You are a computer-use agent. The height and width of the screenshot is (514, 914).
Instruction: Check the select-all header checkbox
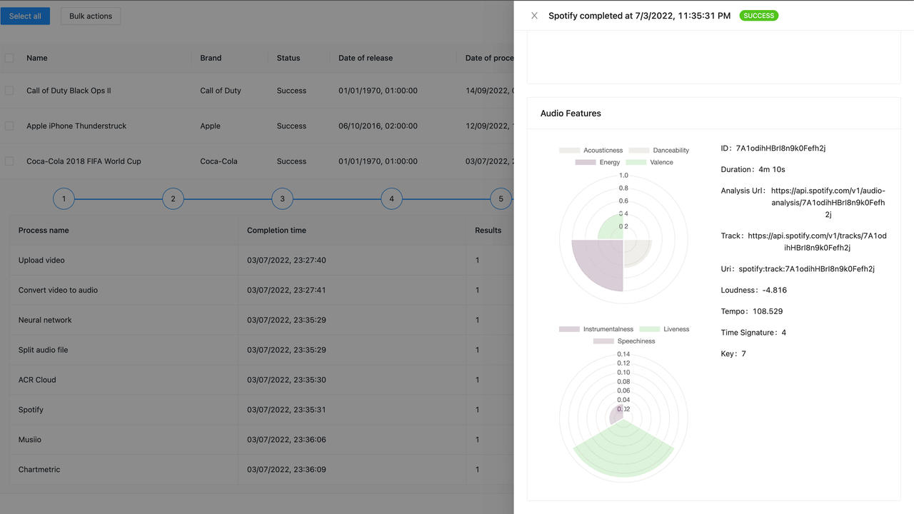(x=9, y=58)
